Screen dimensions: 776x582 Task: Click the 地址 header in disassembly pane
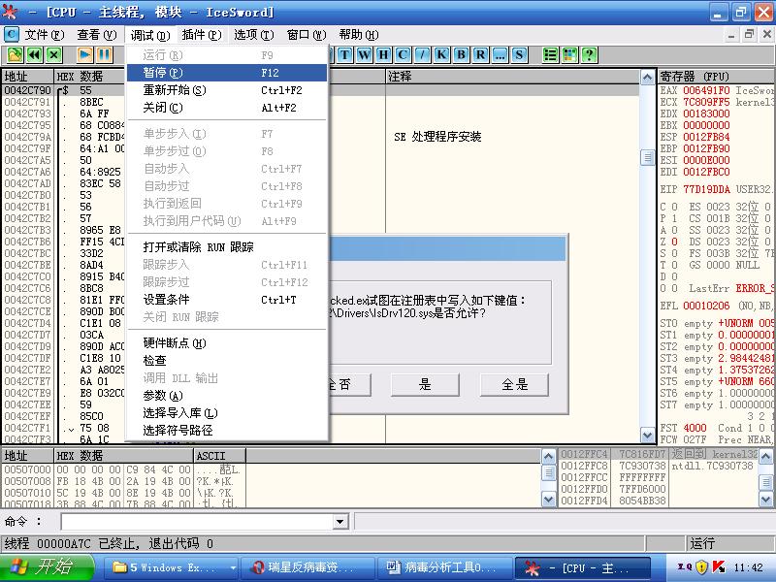(x=28, y=77)
